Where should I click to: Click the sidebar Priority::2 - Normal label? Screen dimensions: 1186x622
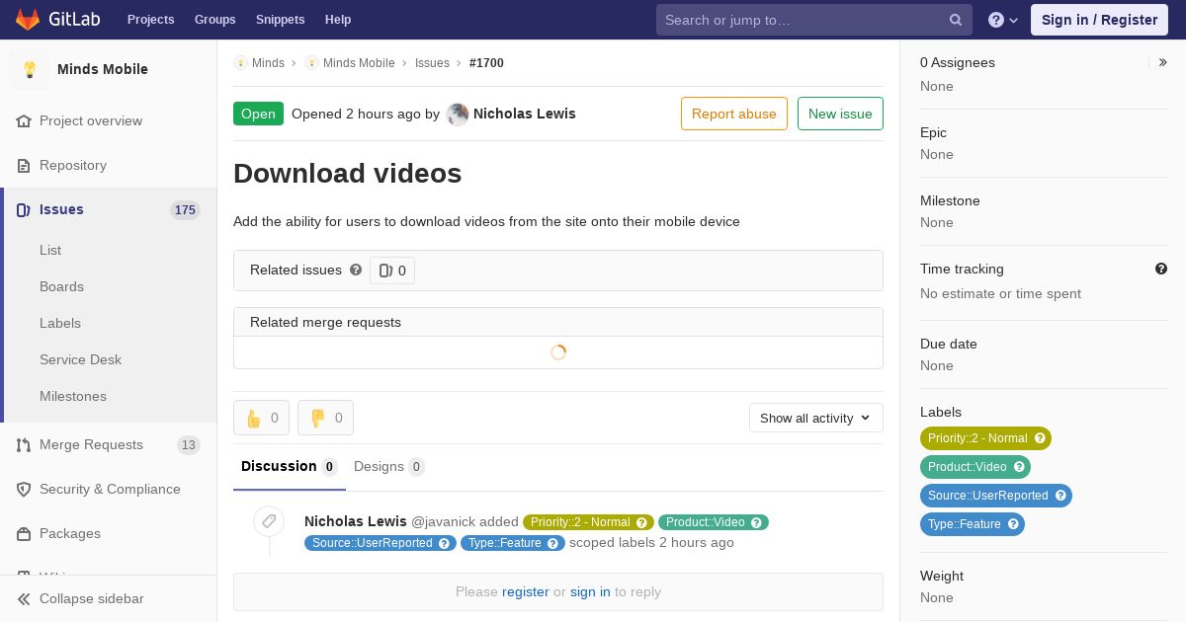[x=985, y=438]
